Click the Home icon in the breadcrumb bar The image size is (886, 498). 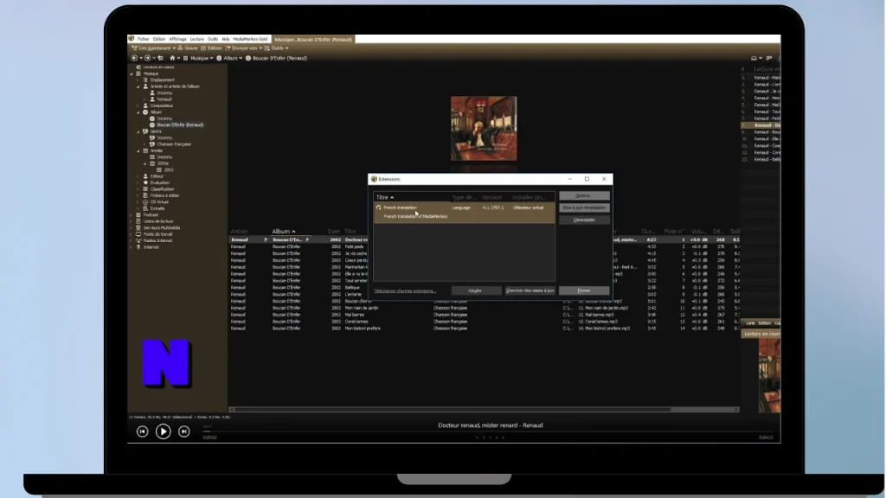tap(172, 58)
